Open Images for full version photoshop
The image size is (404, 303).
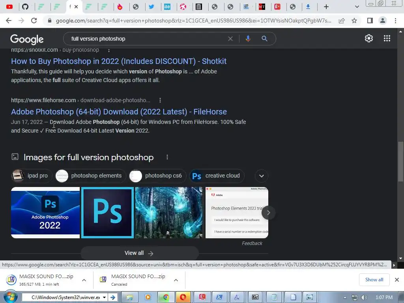pos(88,157)
